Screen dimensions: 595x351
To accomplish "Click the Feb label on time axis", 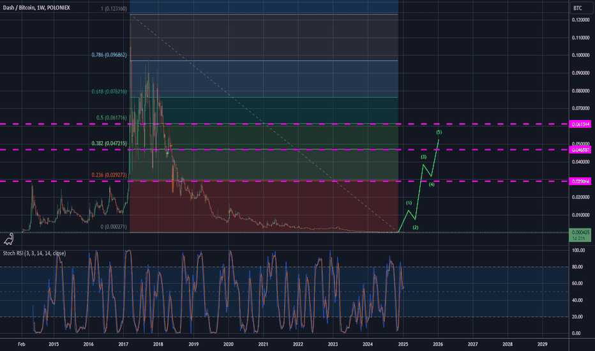I will coord(22,344).
